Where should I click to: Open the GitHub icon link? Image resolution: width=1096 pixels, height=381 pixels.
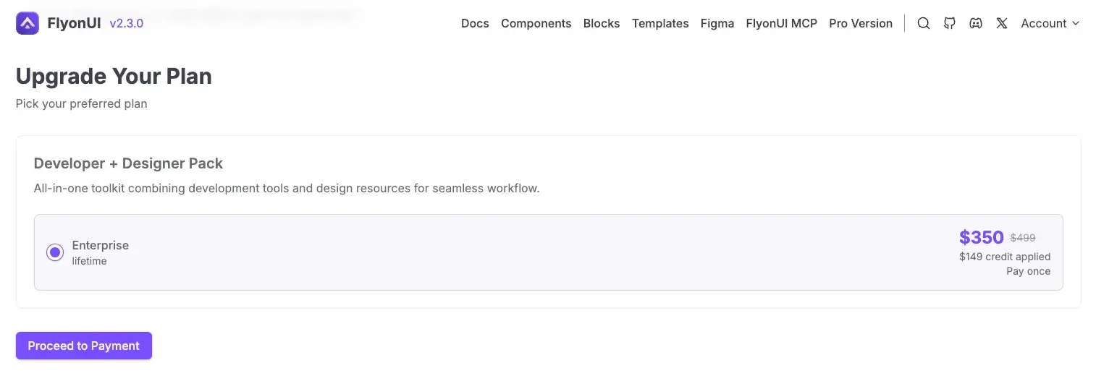pyautogui.click(x=950, y=23)
